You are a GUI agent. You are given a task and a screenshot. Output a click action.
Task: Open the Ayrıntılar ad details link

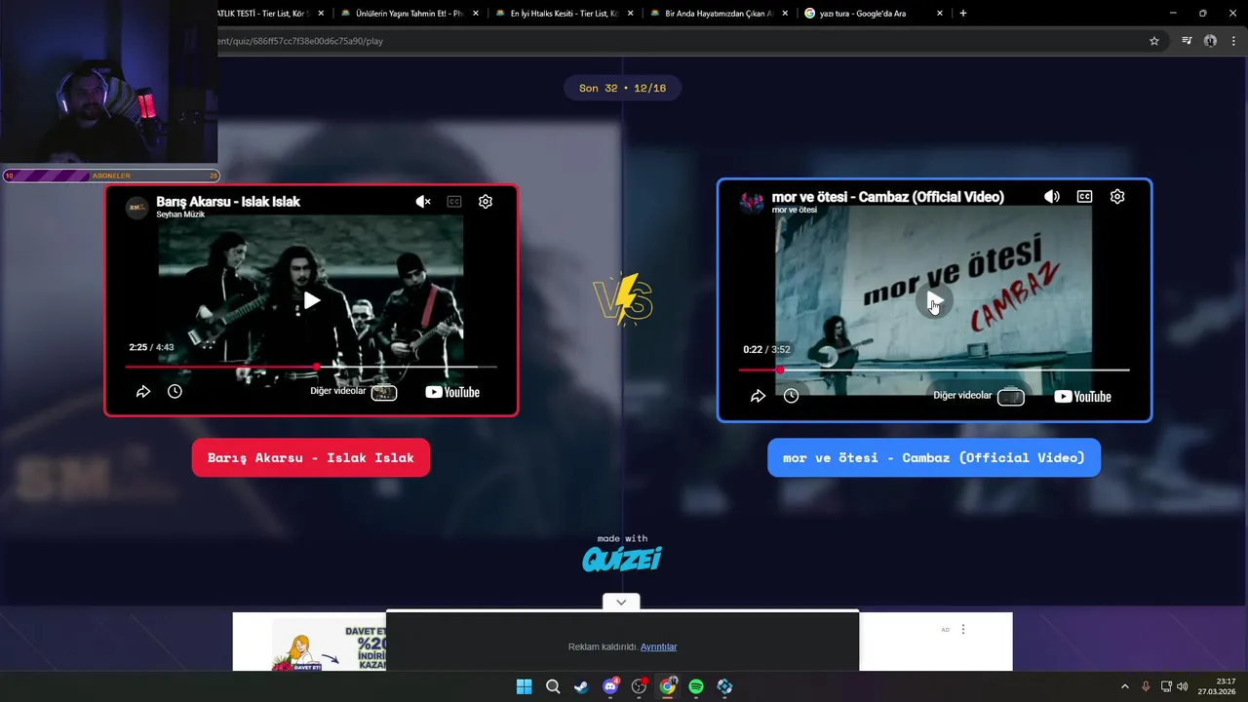(658, 647)
